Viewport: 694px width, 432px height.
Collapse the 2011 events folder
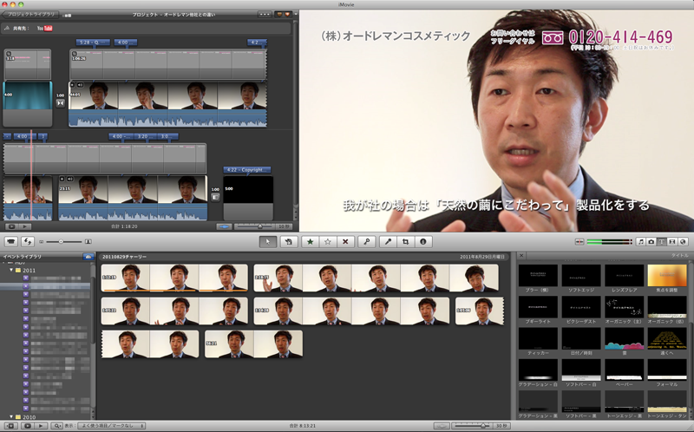tap(12, 270)
